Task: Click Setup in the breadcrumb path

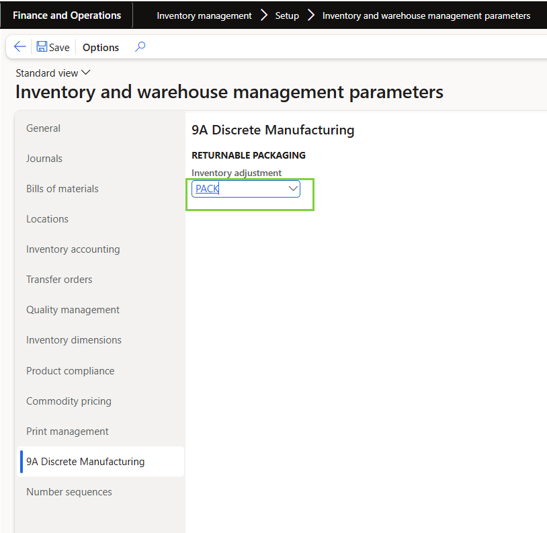Action: (x=287, y=15)
